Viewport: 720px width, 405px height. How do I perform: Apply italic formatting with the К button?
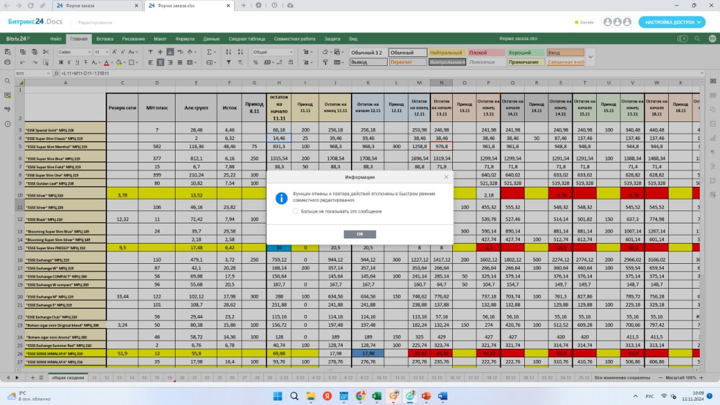[69, 62]
